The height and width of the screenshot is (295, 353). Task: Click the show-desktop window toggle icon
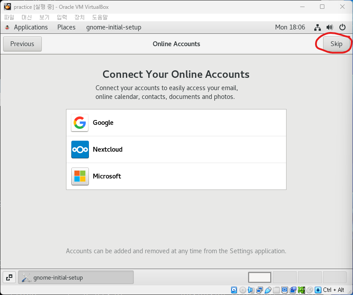pyautogui.click(x=9, y=277)
